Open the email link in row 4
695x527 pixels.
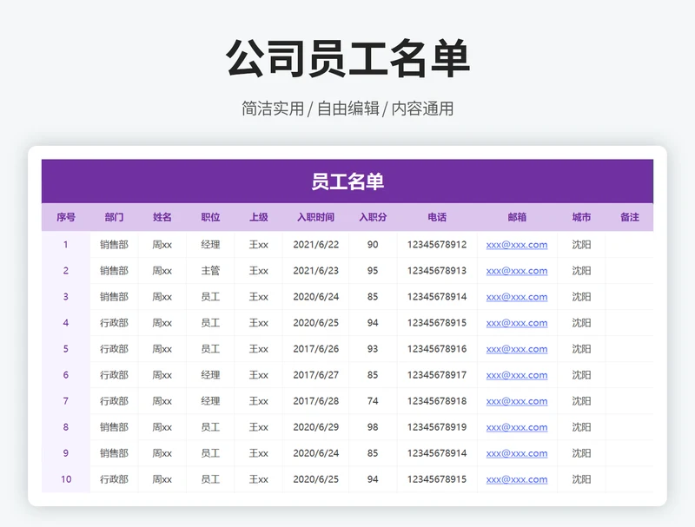click(517, 323)
